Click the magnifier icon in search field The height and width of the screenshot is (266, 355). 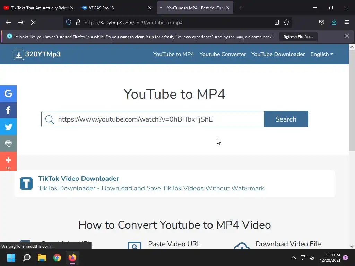coord(50,119)
